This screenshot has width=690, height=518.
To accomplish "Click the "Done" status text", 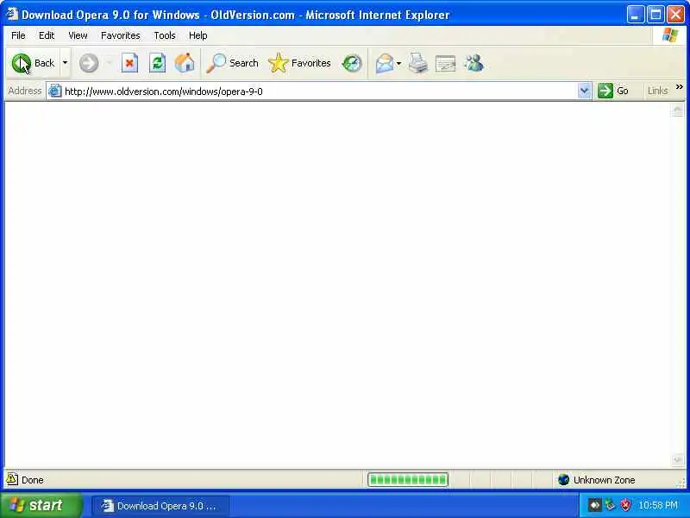I will coord(33,480).
